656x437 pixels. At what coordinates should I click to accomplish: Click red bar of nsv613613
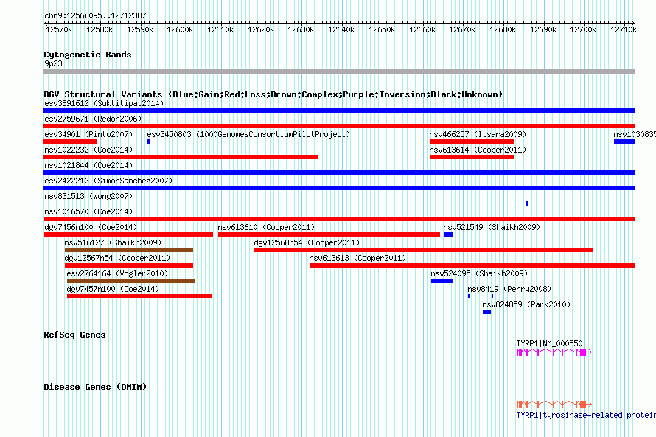(472, 265)
